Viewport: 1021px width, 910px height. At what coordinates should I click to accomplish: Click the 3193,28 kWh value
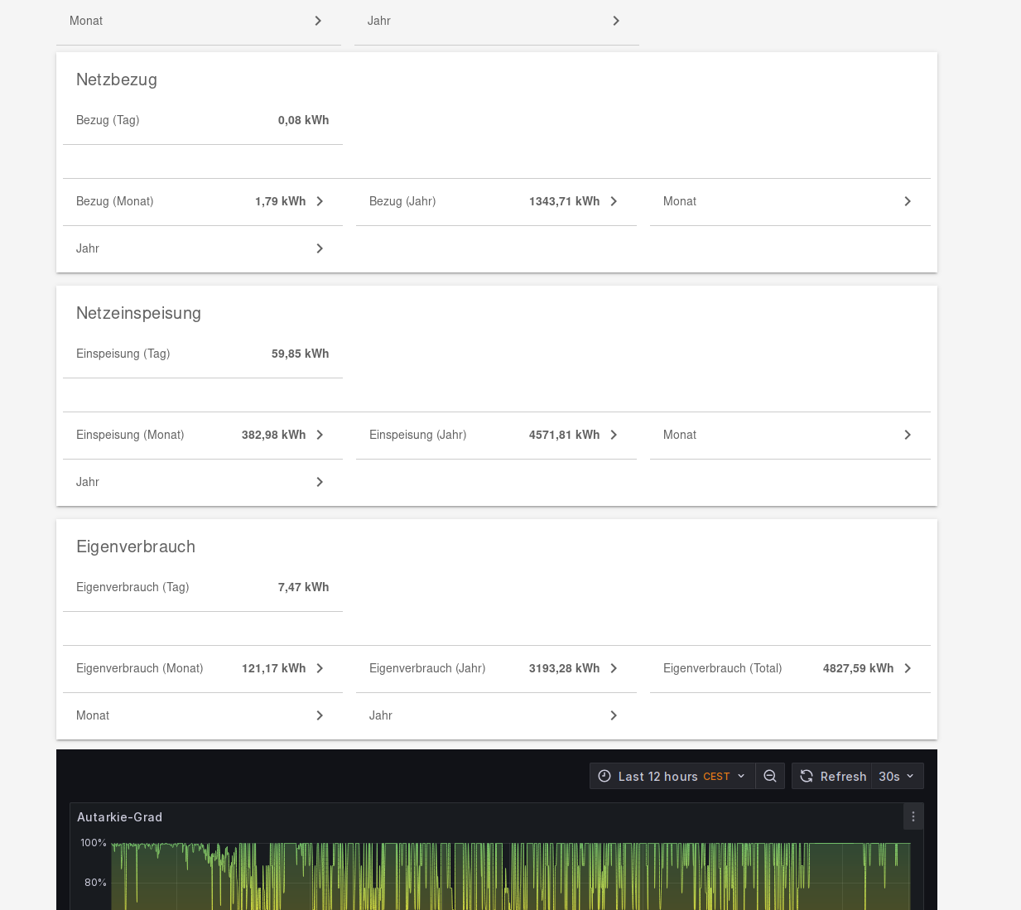564,668
